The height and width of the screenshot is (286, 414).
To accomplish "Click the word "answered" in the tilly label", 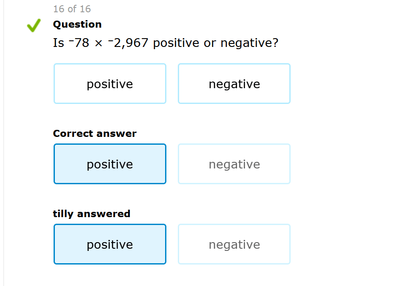I will (x=104, y=214).
